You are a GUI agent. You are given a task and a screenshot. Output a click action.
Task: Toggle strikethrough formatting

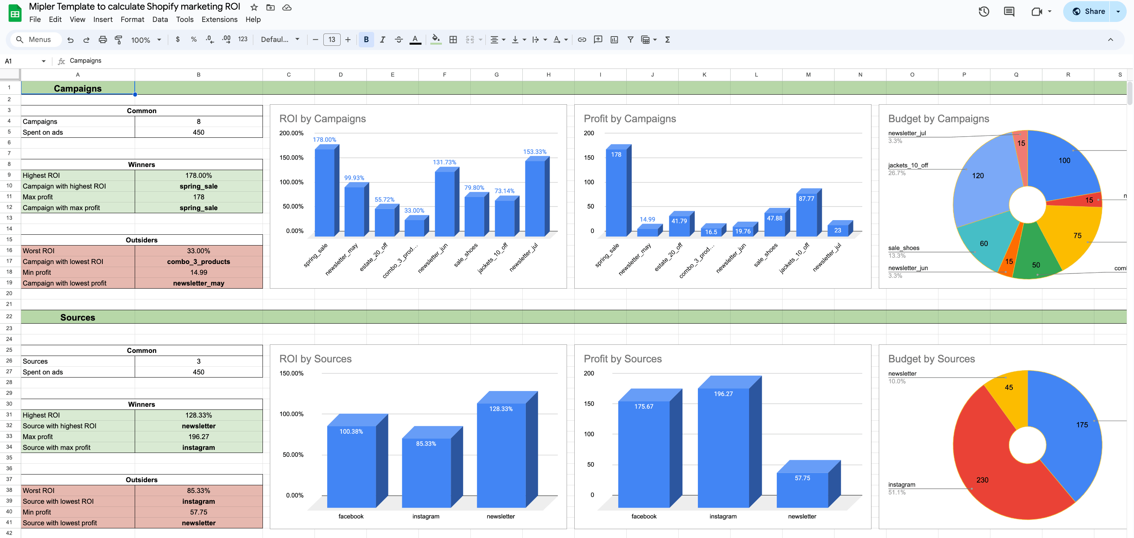(398, 40)
